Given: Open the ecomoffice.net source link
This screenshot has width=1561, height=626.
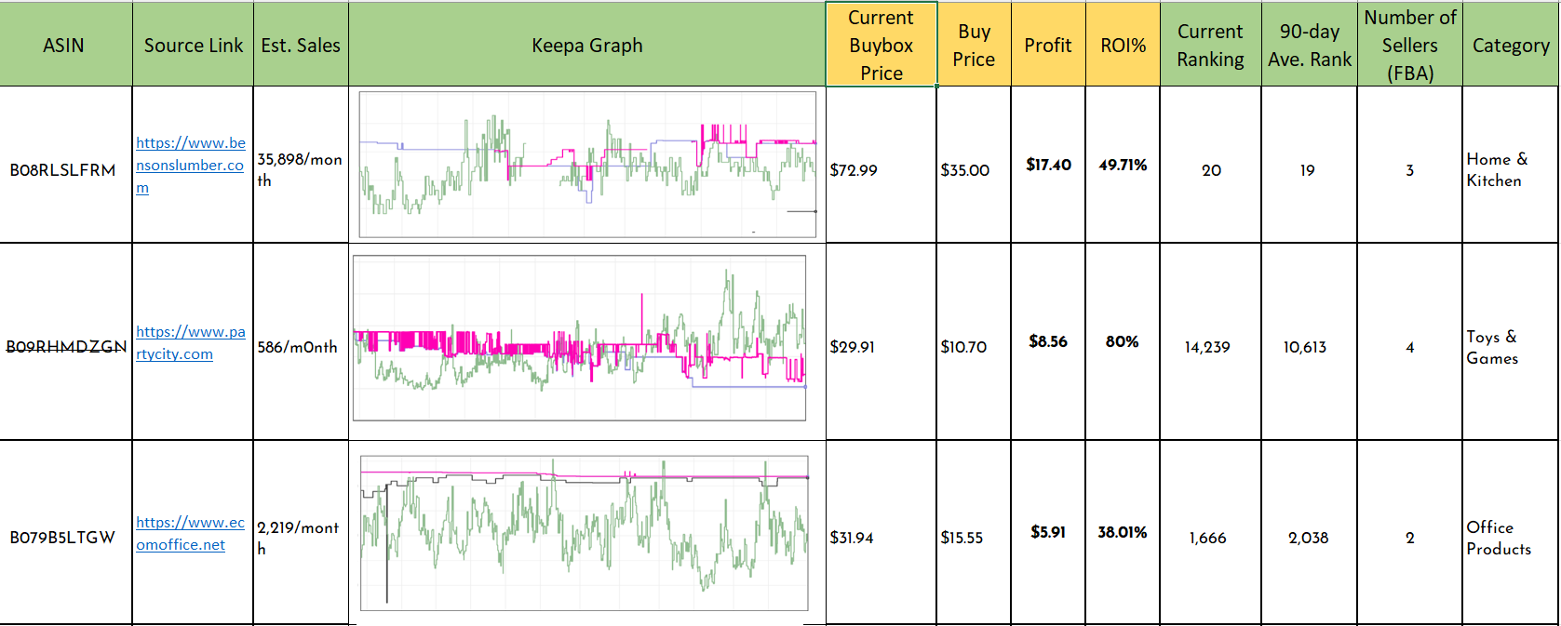Looking at the screenshot, I should point(190,533).
